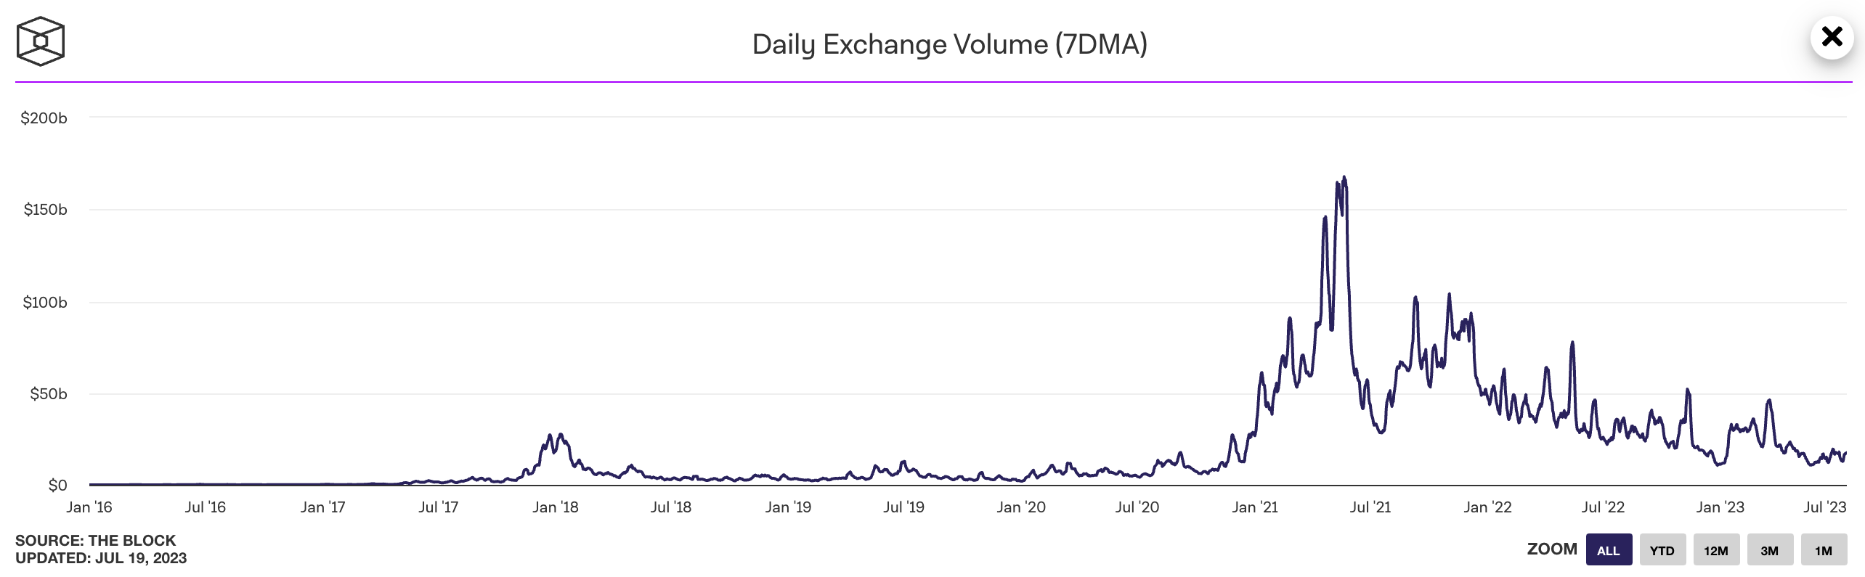This screenshot has height=577, width=1865.
Task: Click The Block cube logo icon
Action: (41, 41)
